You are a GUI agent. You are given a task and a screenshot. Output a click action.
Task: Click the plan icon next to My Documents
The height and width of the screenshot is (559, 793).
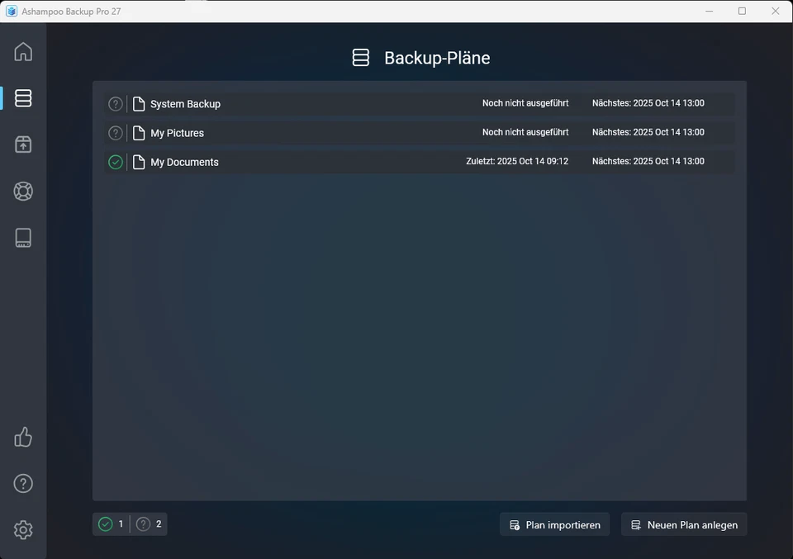(138, 162)
